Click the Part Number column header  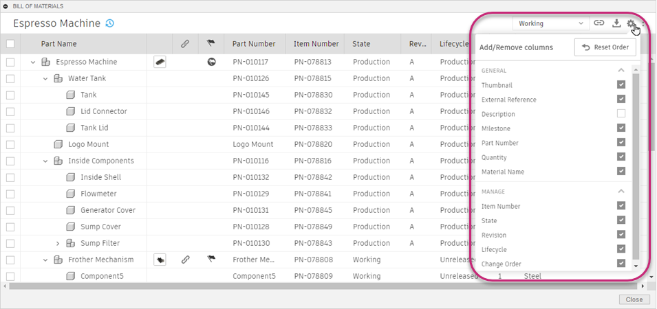[254, 44]
